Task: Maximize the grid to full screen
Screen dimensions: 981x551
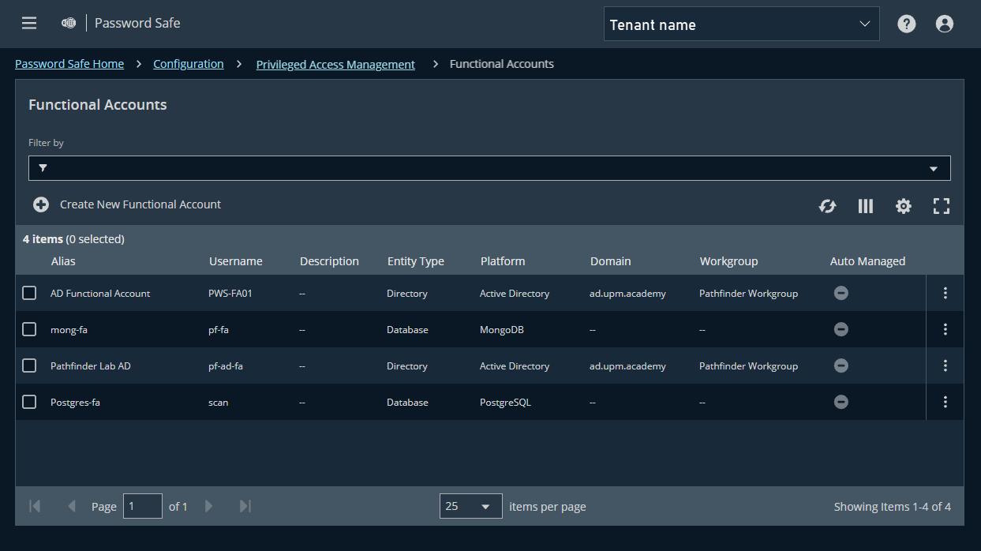Action: (x=941, y=206)
